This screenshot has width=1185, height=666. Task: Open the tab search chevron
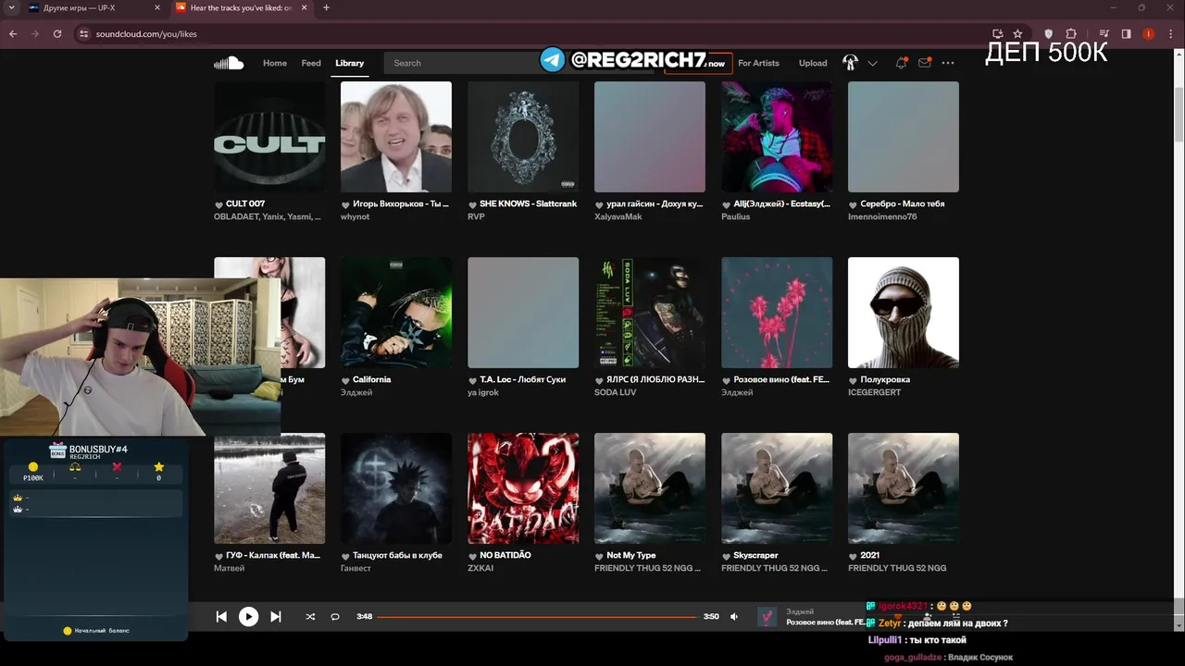(x=9, y=8)
